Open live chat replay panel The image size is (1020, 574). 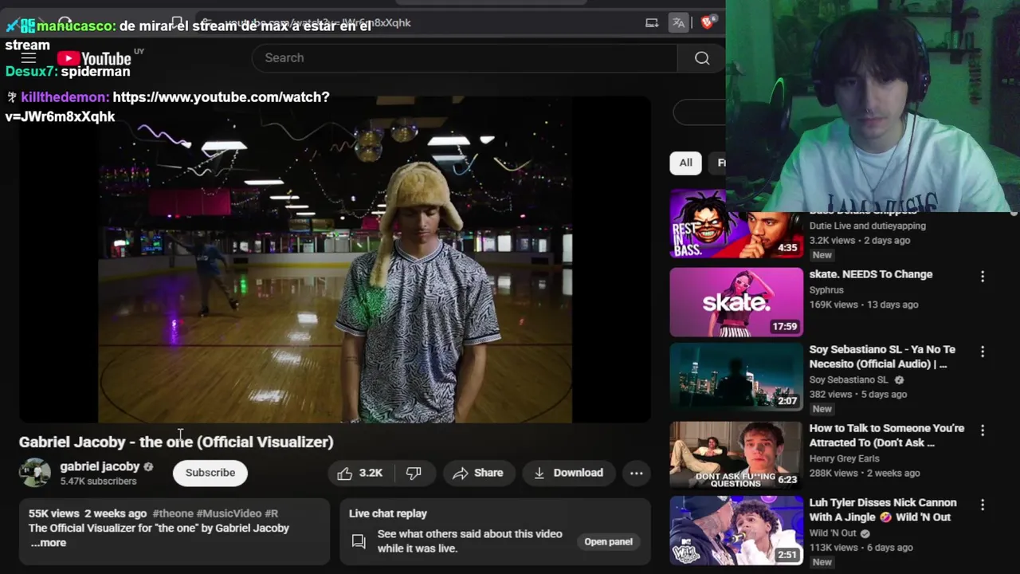pos(608,541)
